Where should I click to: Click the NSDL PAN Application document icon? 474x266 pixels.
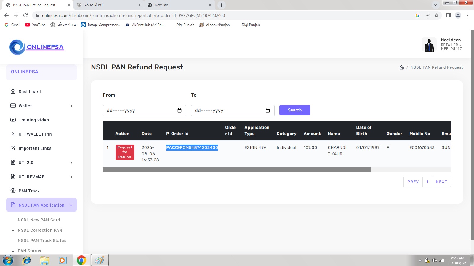pos(13,205)
